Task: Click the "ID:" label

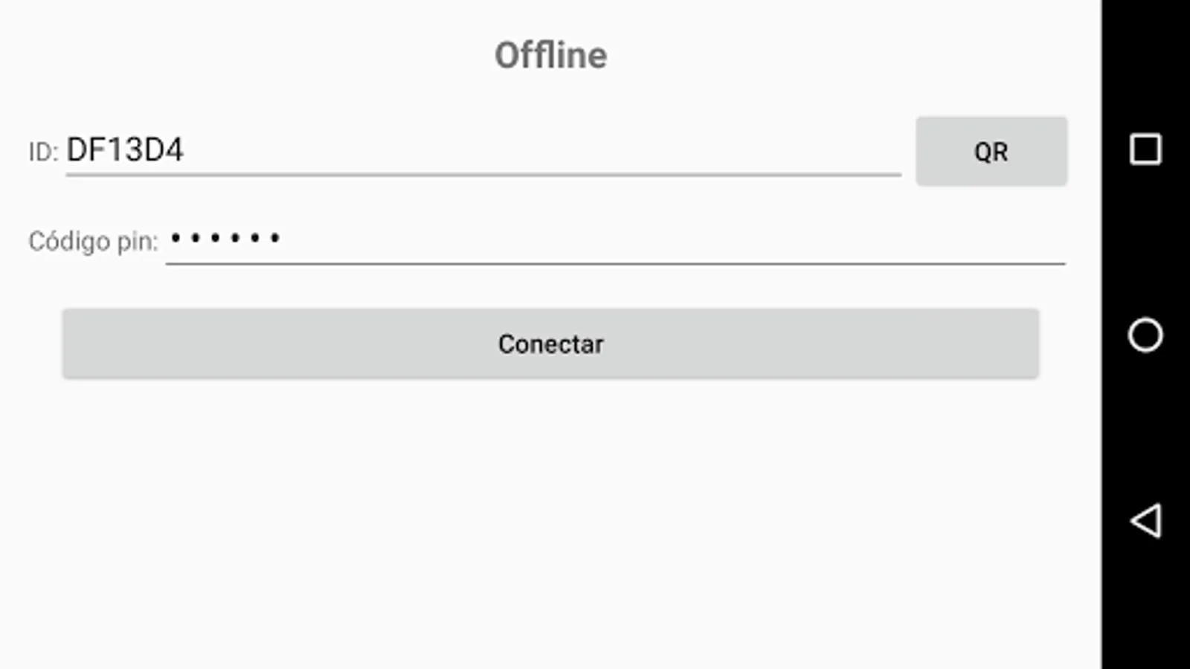Action: click(x=42, y=152)
